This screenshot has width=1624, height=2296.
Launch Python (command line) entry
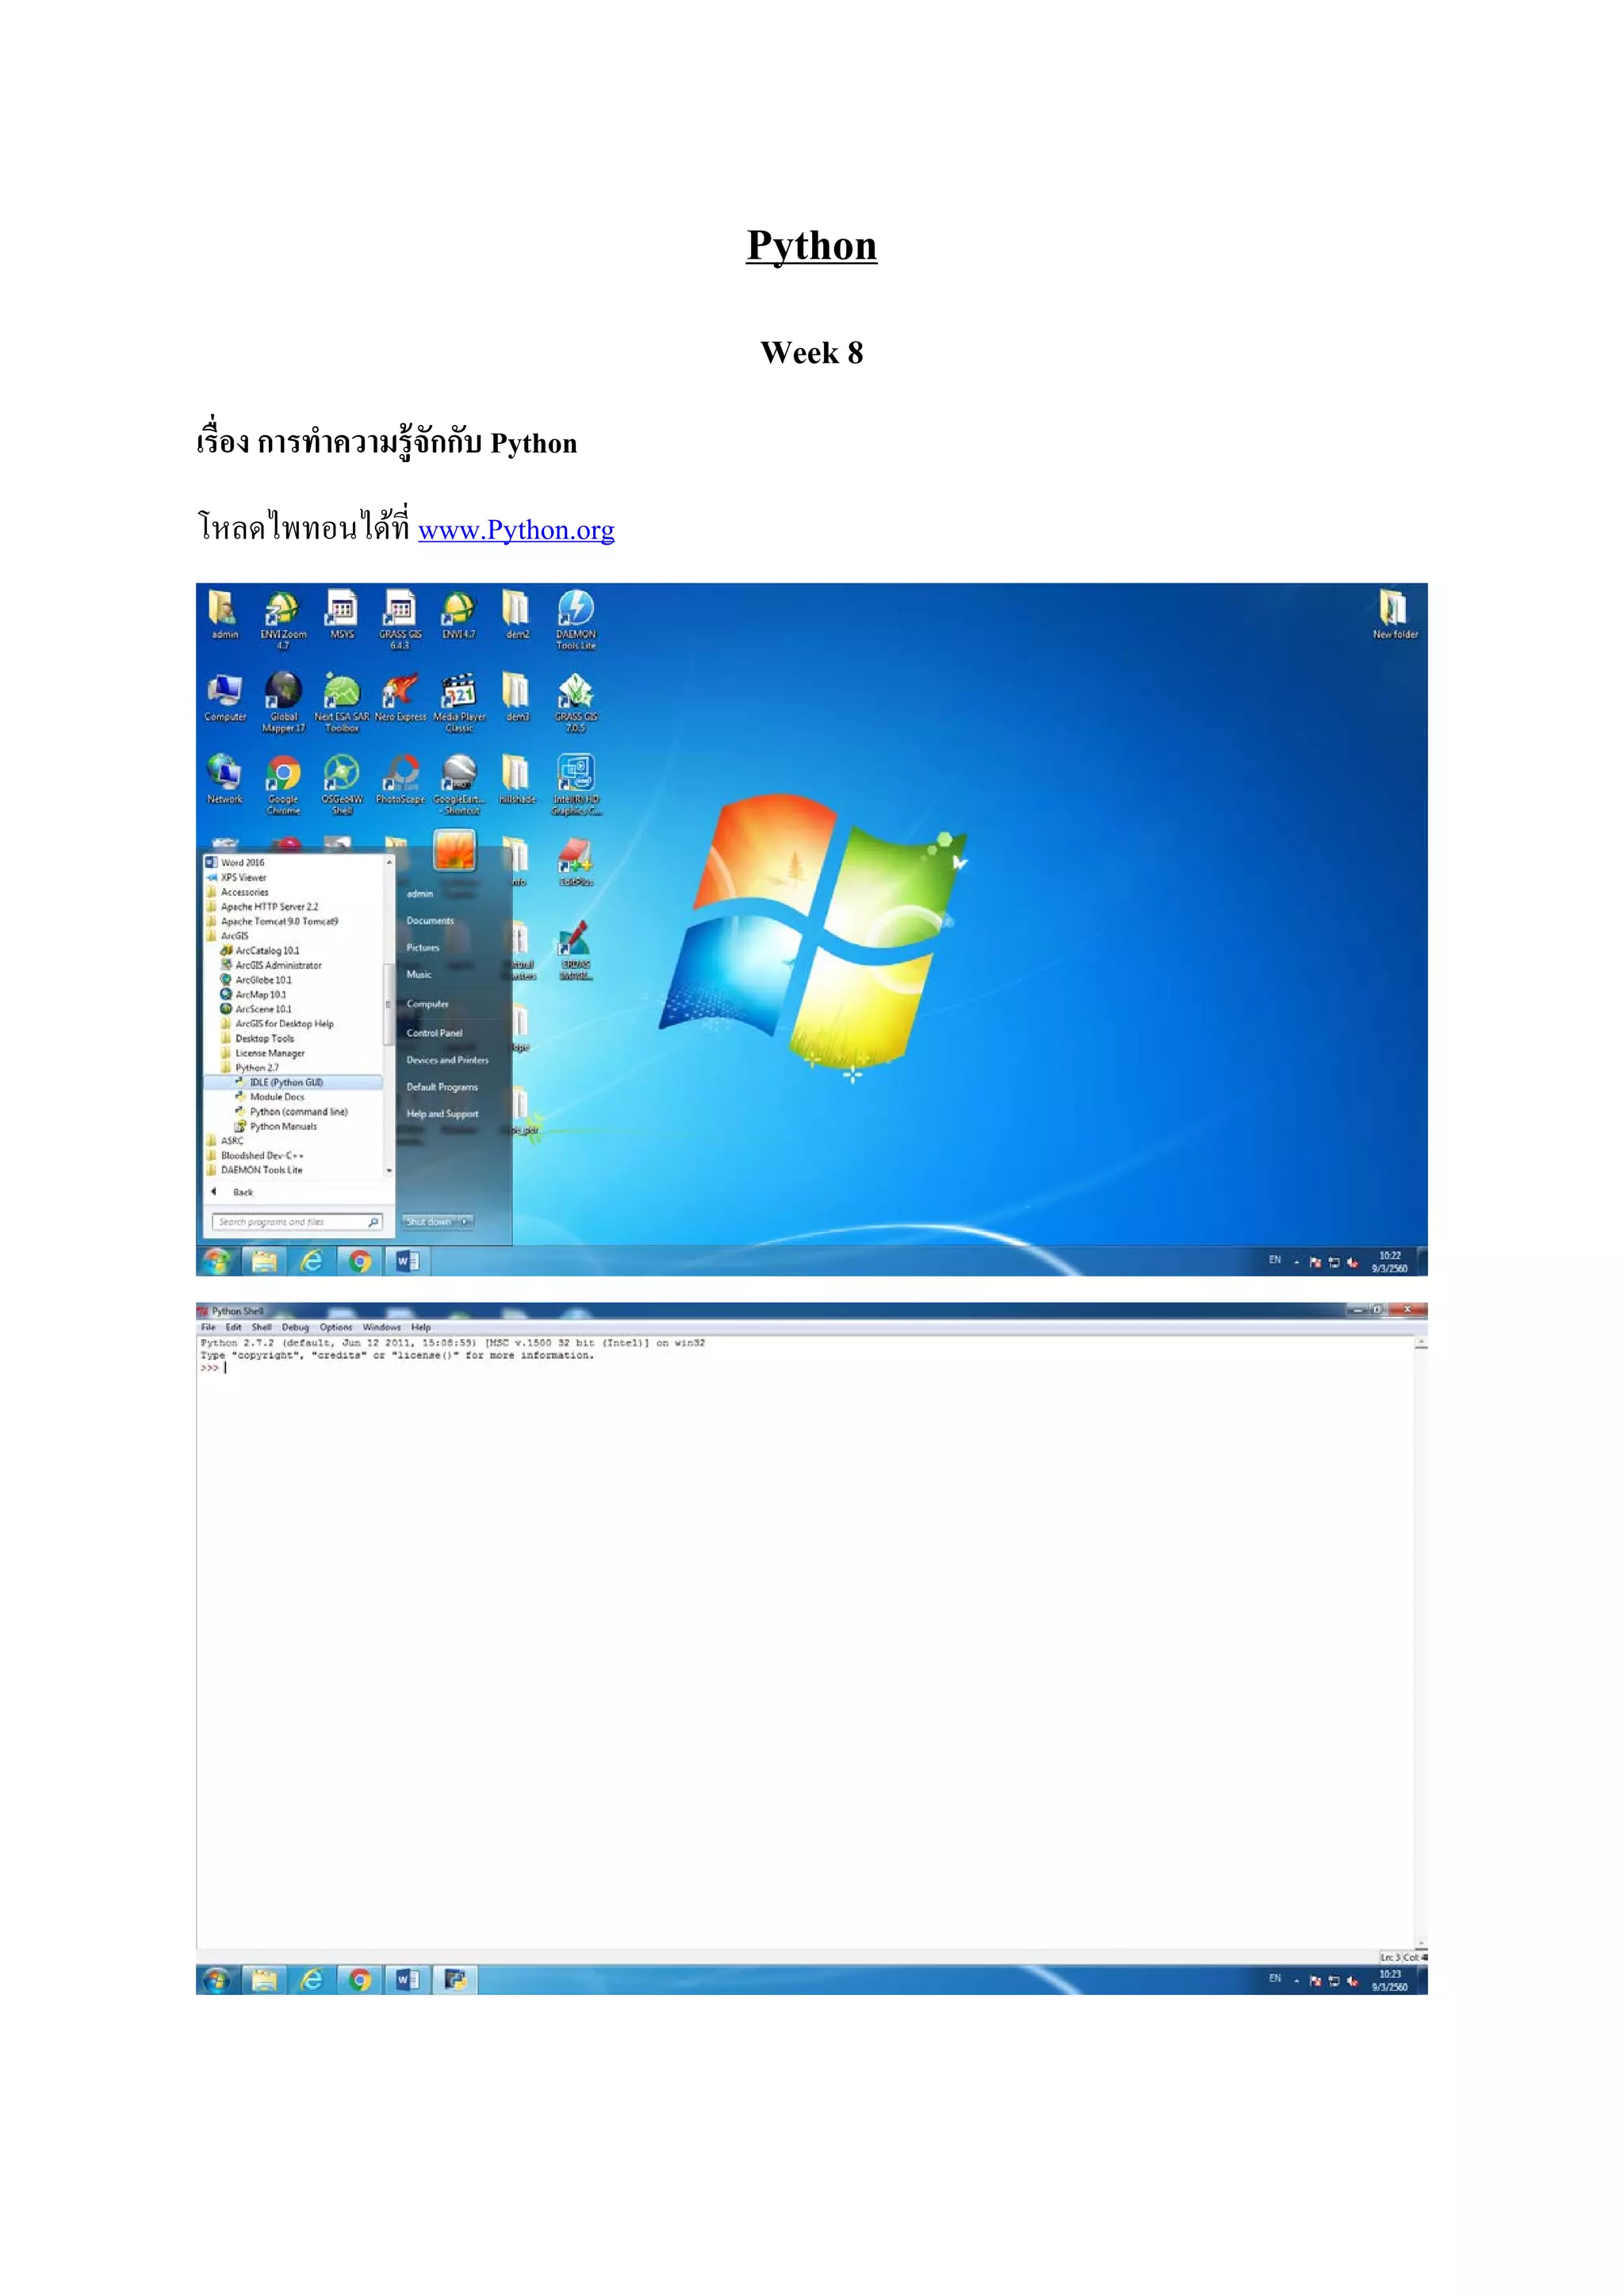coord(298,1111)
